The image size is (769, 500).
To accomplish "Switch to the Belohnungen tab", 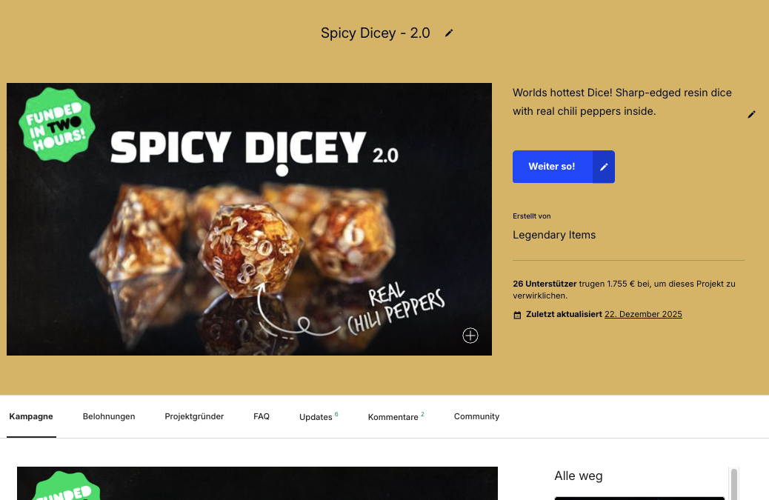I will (109, 416).
